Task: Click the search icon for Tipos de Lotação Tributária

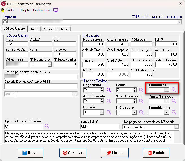Action: pos(47,126)
